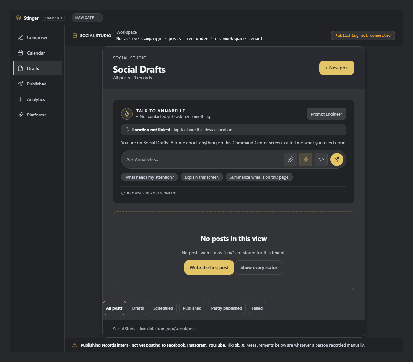Click the Prompt Engineer button

point(326,114)
